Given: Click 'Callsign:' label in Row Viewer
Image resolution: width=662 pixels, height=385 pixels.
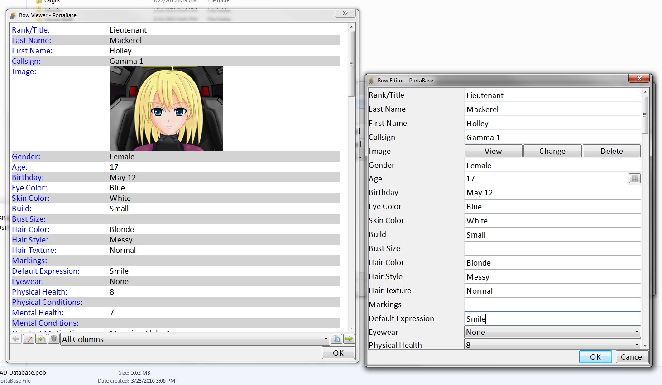Looking at the screenshot, I should click(x=26, y=61).
